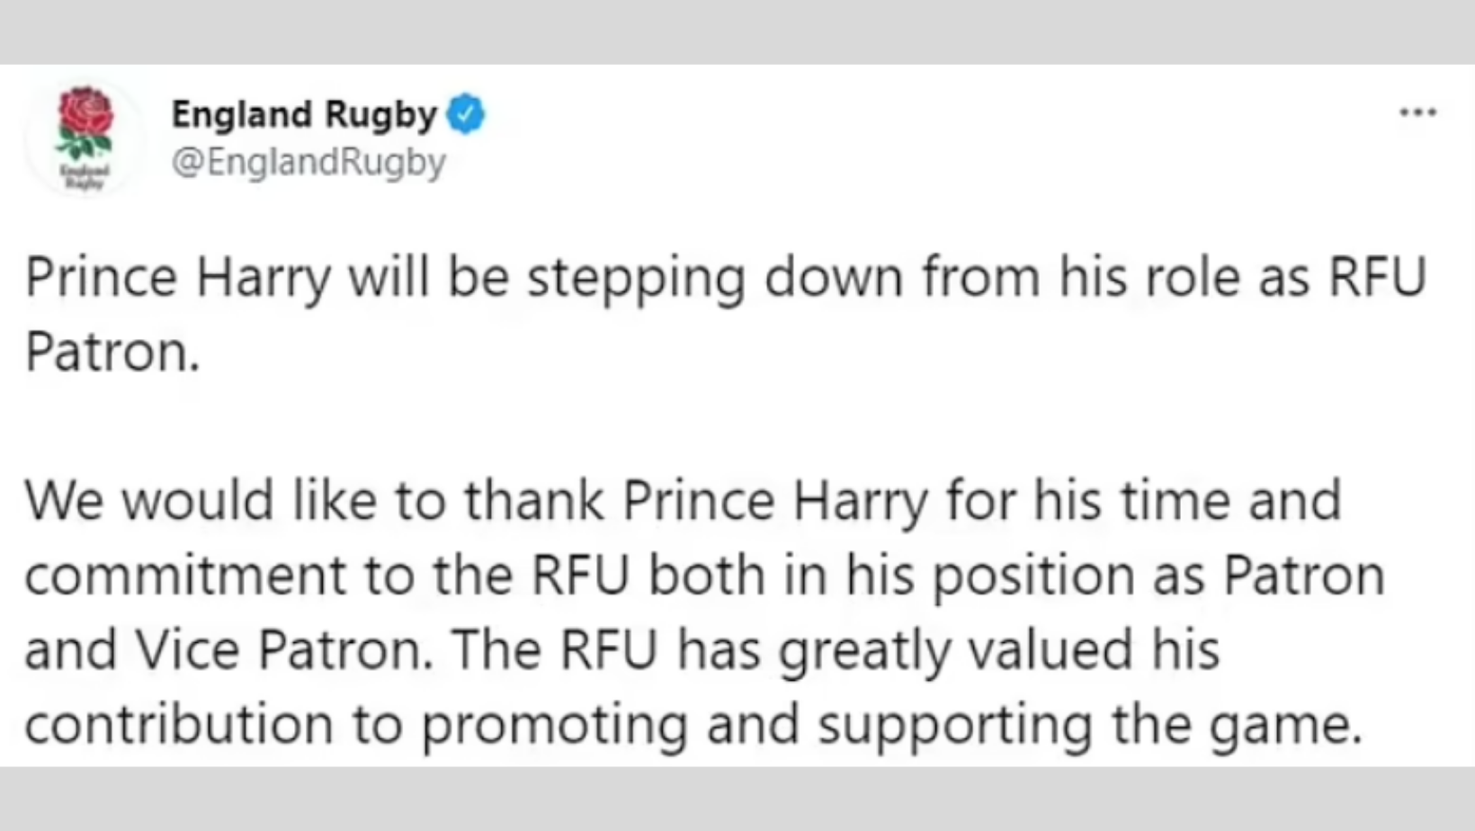Image resolution: width=1475 pixels, height=831 pixels.
Task: Click the grey bar above the tweet
Action: pyautogui.click(x=737, y=31)
